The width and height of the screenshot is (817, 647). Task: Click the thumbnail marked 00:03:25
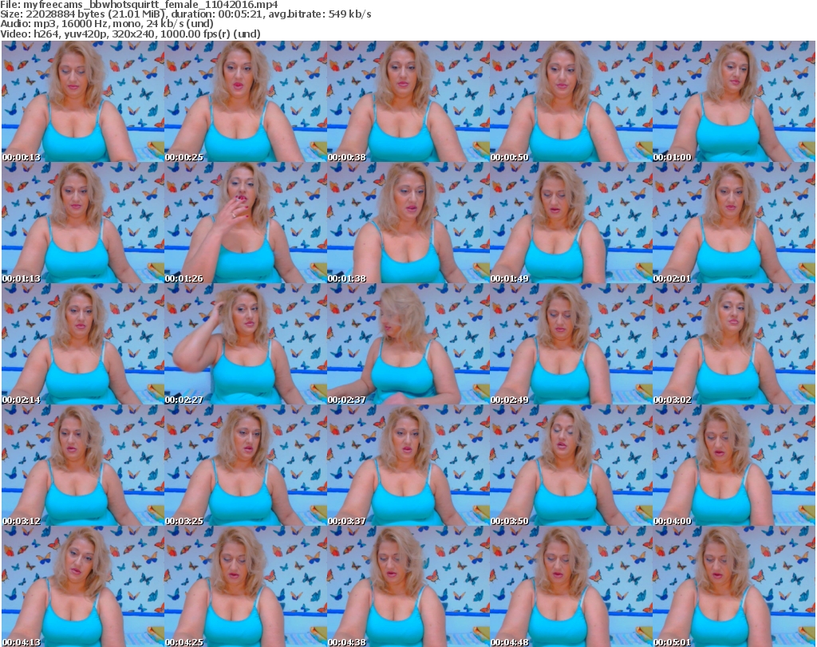pos(245,466)
